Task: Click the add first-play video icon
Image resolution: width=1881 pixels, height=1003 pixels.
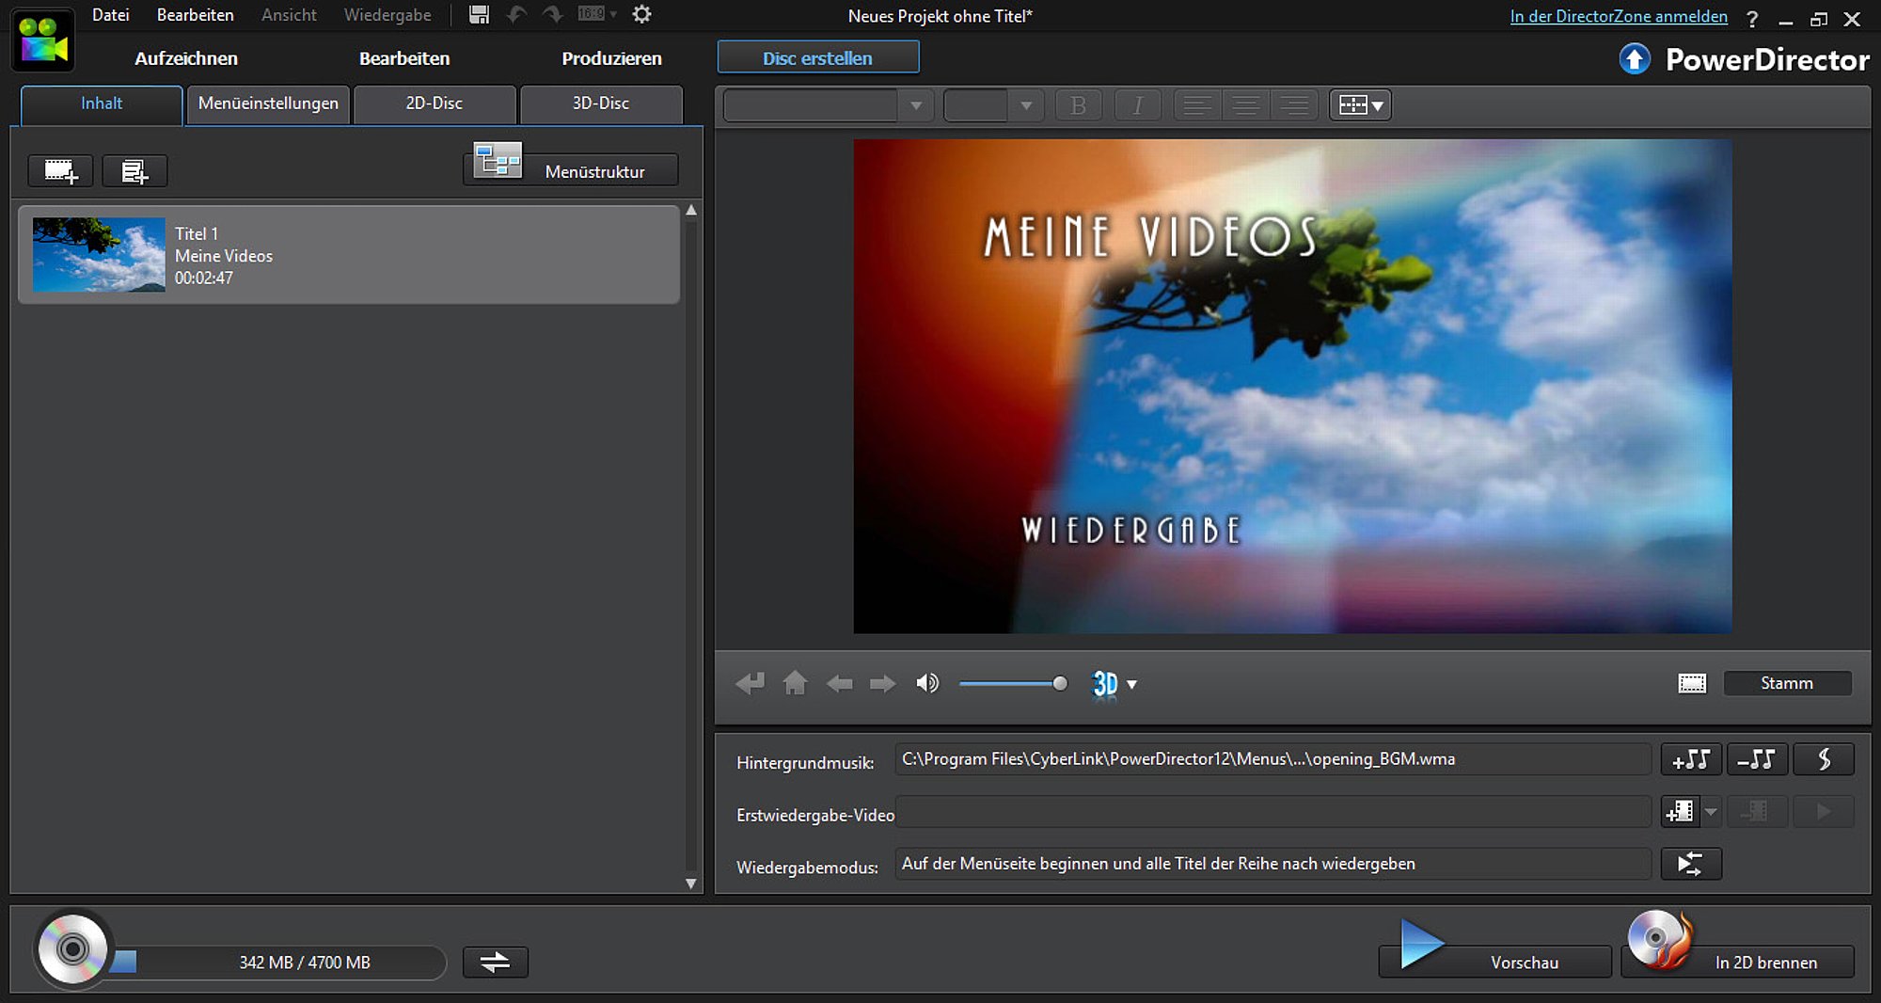Action: 1679,811
